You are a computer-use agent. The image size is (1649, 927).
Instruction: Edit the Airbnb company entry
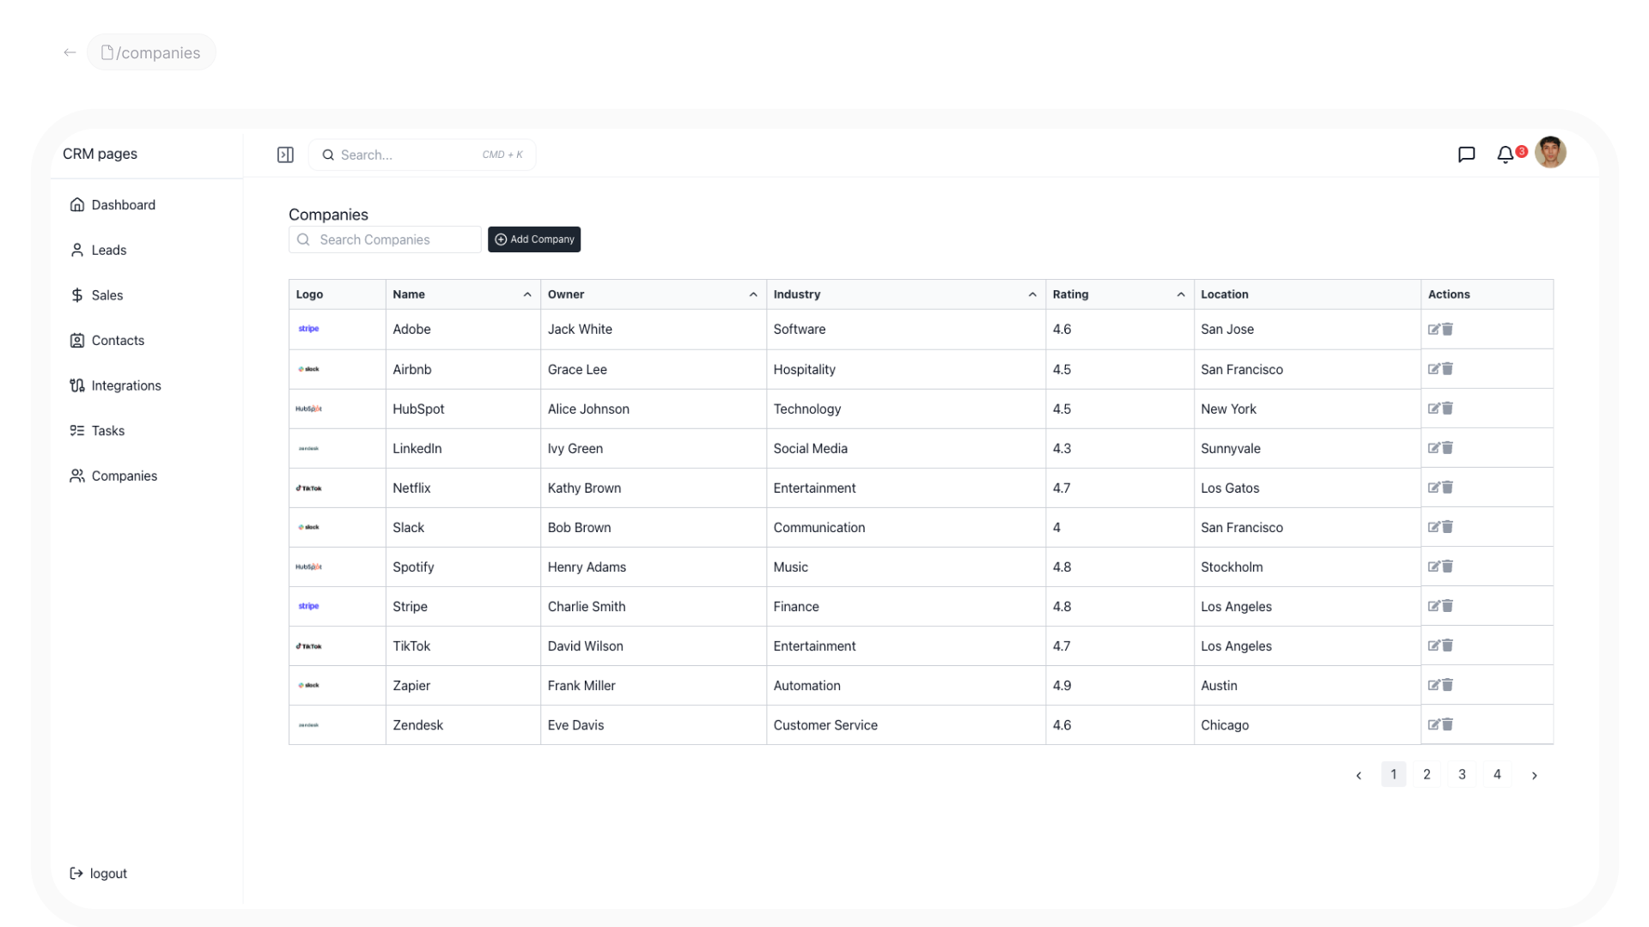point(1433,369)
